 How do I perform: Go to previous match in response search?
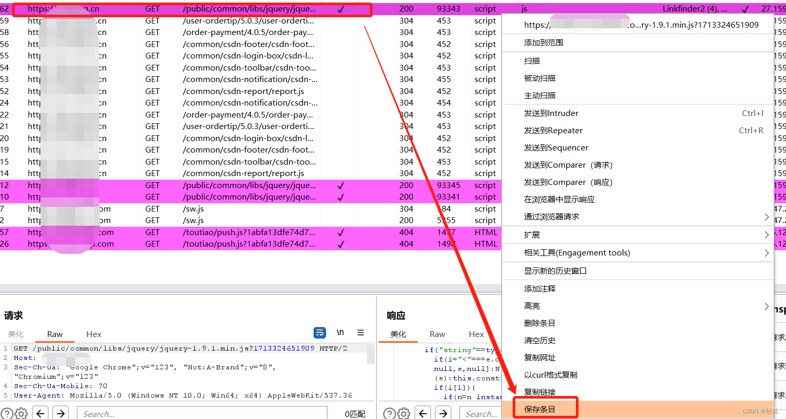423,414
